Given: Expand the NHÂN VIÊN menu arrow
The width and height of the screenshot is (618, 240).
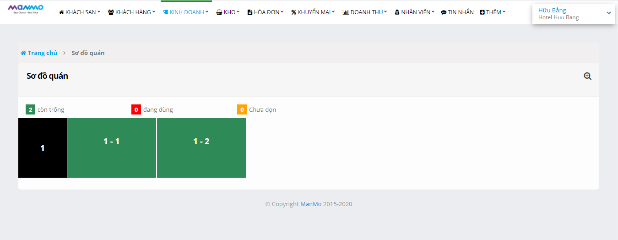Looking at the screenshot, I should pyautogui.click(x=433, y=11).
